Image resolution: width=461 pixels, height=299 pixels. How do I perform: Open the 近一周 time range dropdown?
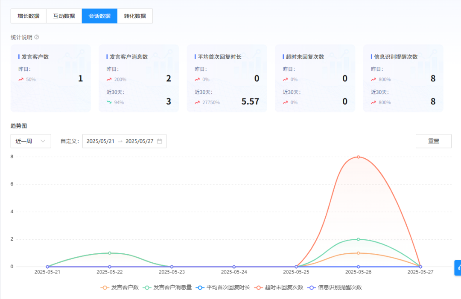[31, 141]
